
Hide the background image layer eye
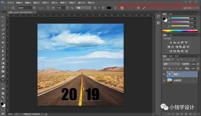tap(164, 80)
